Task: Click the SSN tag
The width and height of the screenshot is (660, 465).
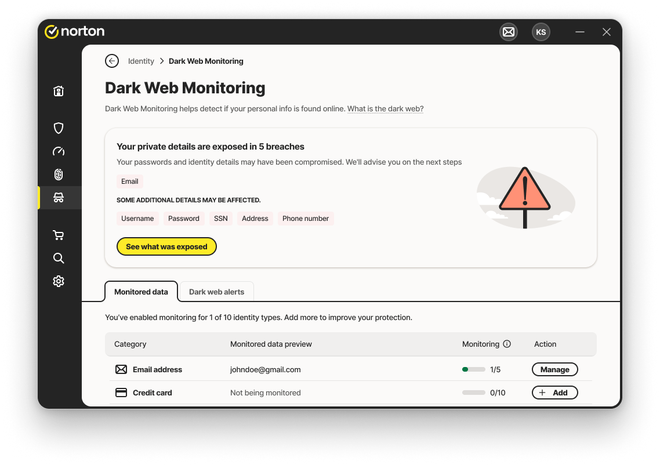Action: [x=220, y=219]
